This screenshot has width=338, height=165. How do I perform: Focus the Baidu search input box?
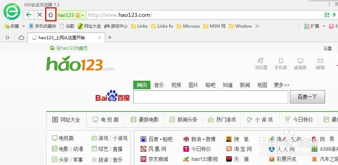pyautogui.click(x=211, y=97)
